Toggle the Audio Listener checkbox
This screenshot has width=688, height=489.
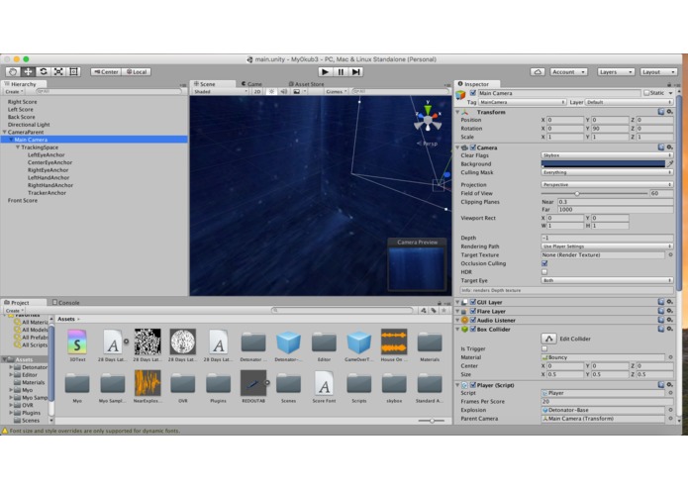[x=473, y=320]
